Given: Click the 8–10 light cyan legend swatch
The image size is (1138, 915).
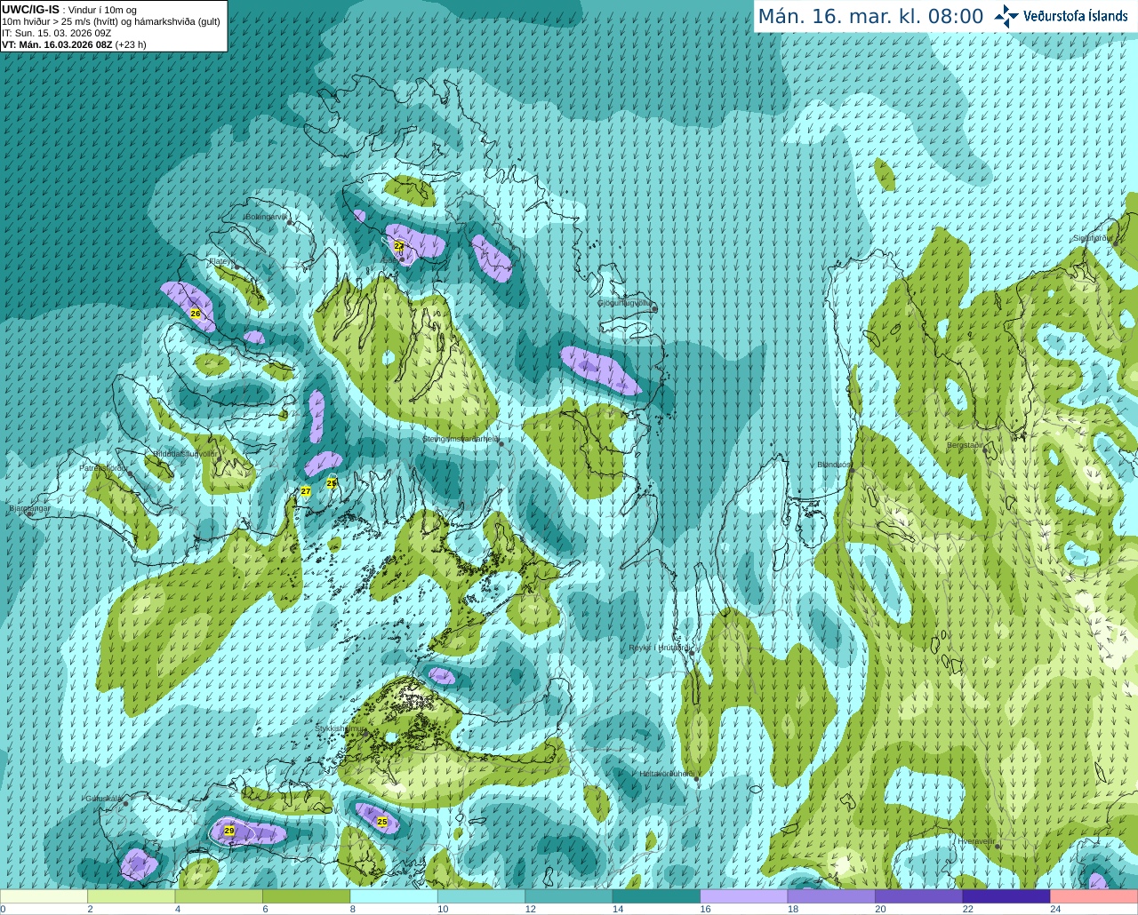Looking at the screenshot, I should pyautogui.click(x=394, y=896).
